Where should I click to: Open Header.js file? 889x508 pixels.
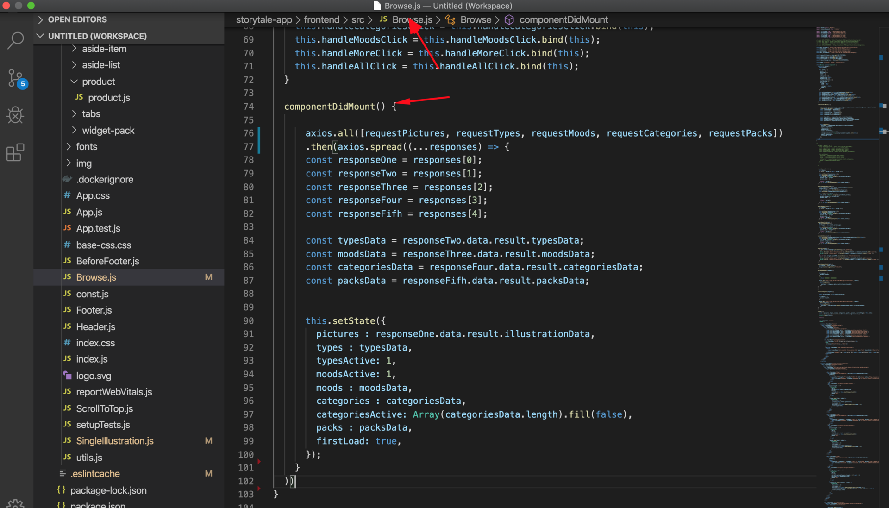point(96,327)
